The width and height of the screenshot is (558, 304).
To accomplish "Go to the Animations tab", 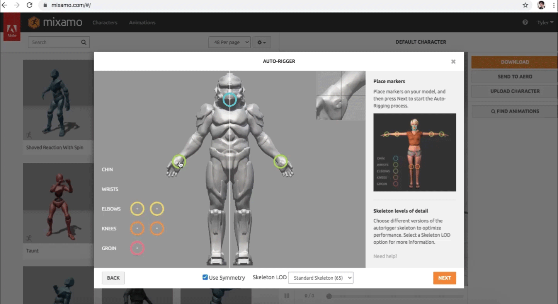I will point(142,22).
